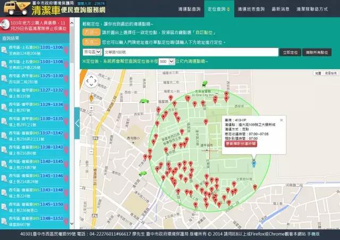Click document icon of the 13:03~13:08 row

click(4, 64)
